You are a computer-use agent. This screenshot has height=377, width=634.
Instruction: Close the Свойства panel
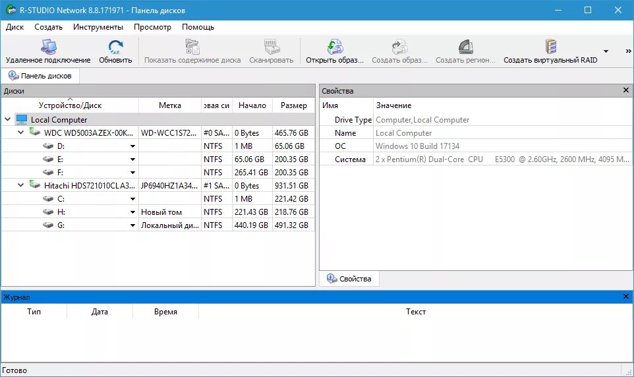(626, 90)
